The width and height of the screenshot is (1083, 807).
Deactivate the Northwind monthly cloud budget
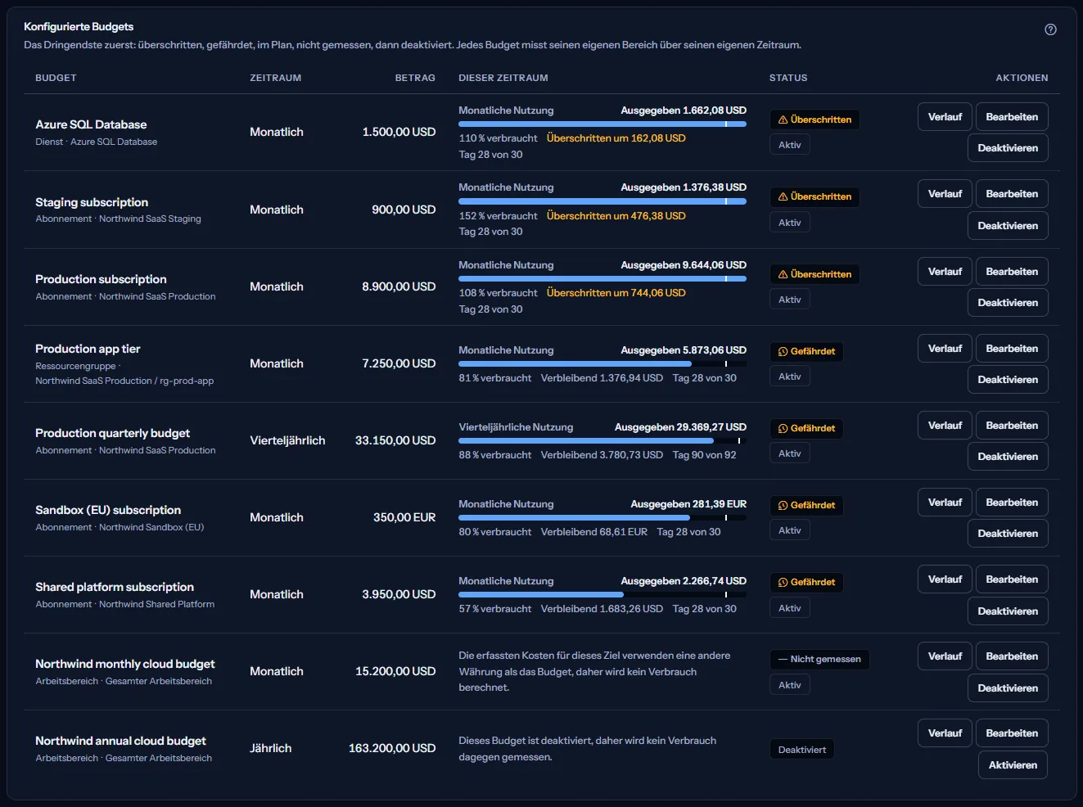(x=1008, y=688)
